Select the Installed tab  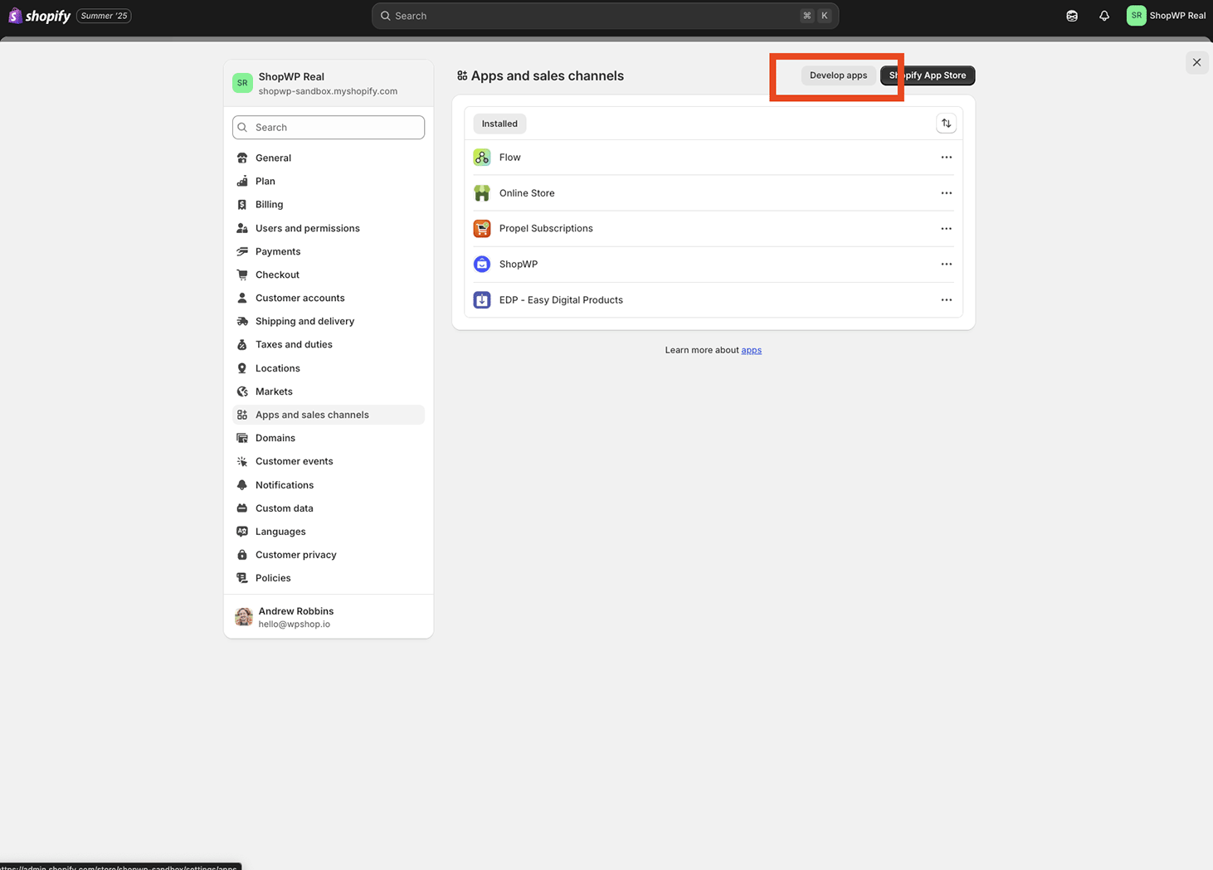[x=499, y=124]
